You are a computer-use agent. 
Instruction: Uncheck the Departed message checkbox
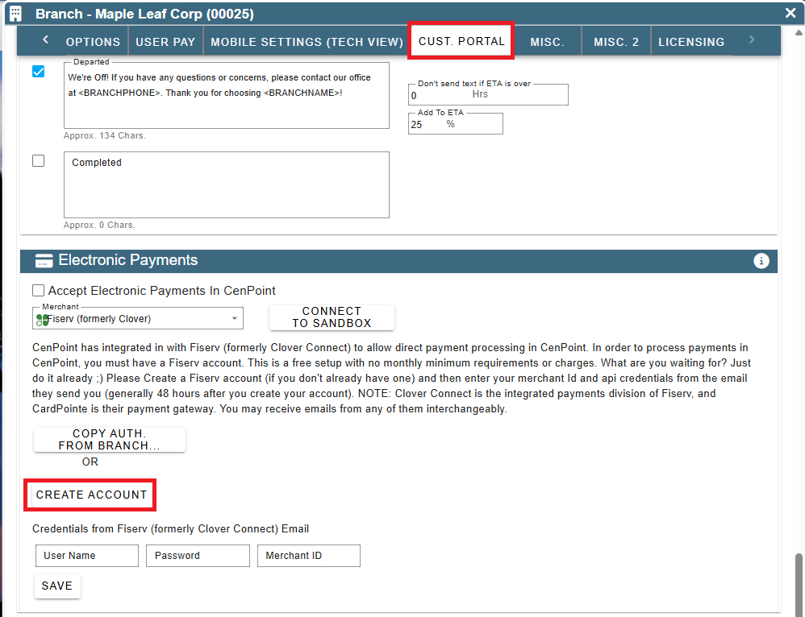(38, 72)
